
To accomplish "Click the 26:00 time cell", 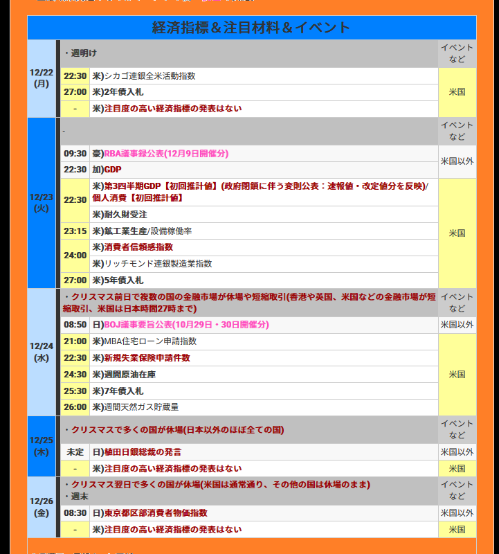I will point(75,407).
